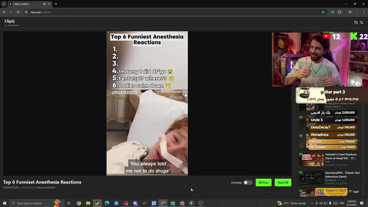This screenshot has height=207, width=368.
Task: Click picture-in-picture icon on video
Action: pos(185,94)
